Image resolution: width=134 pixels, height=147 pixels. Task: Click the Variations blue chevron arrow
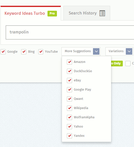[x=129, y=51]
